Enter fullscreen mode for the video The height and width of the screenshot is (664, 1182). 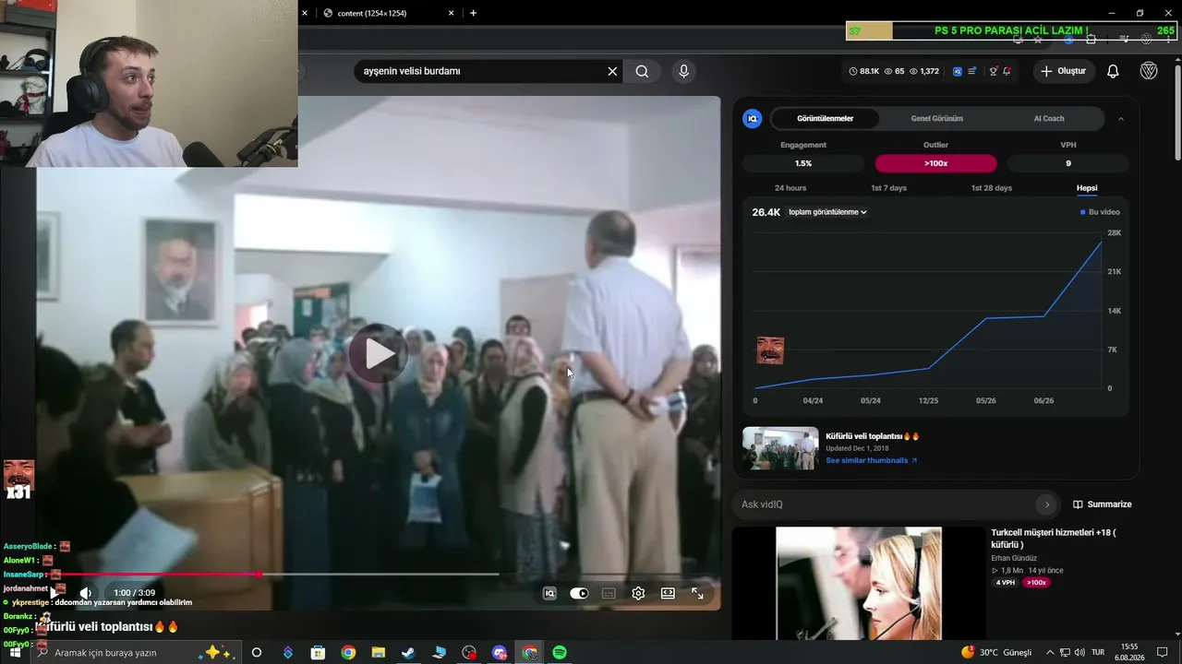click(x=697, y=593)
